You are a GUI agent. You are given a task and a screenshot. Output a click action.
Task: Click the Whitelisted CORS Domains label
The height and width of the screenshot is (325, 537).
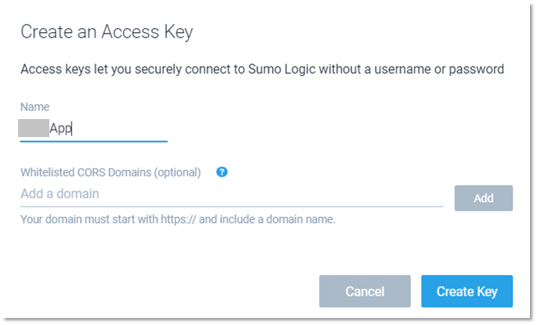[x=111, y=172]
